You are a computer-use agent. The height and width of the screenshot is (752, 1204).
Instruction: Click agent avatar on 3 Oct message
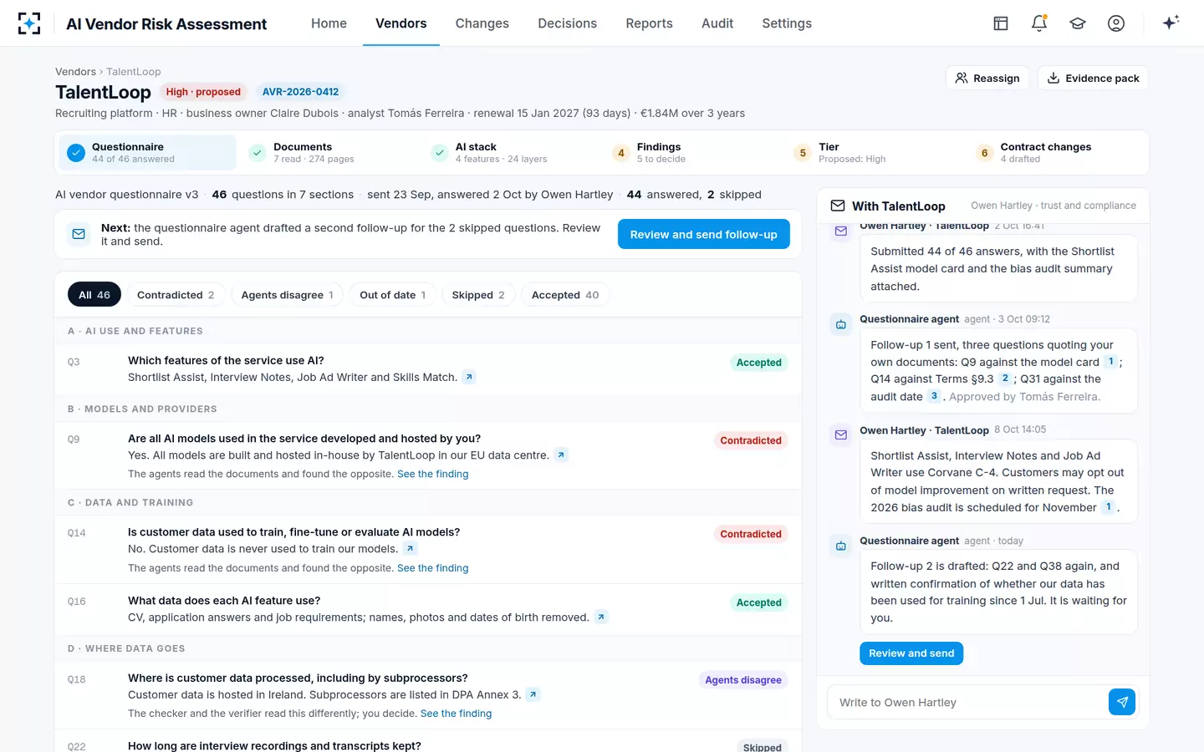pos(841,324)
